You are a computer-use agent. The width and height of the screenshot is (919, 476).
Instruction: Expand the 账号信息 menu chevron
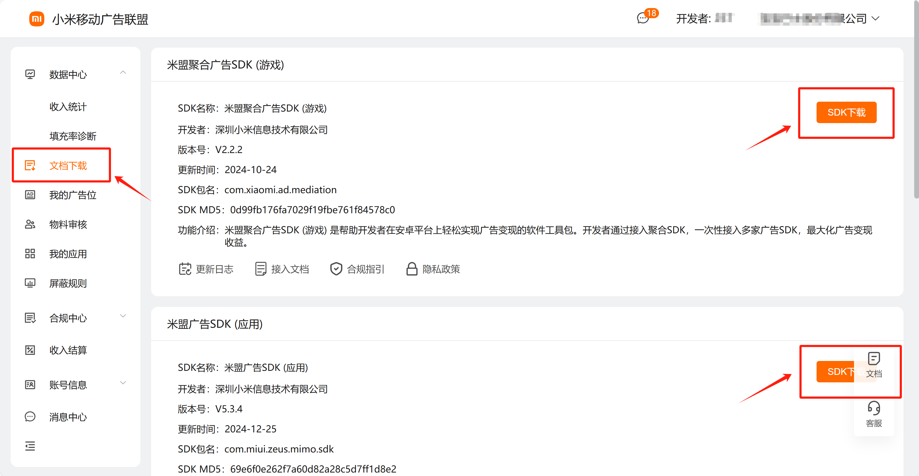coord(123,383)
